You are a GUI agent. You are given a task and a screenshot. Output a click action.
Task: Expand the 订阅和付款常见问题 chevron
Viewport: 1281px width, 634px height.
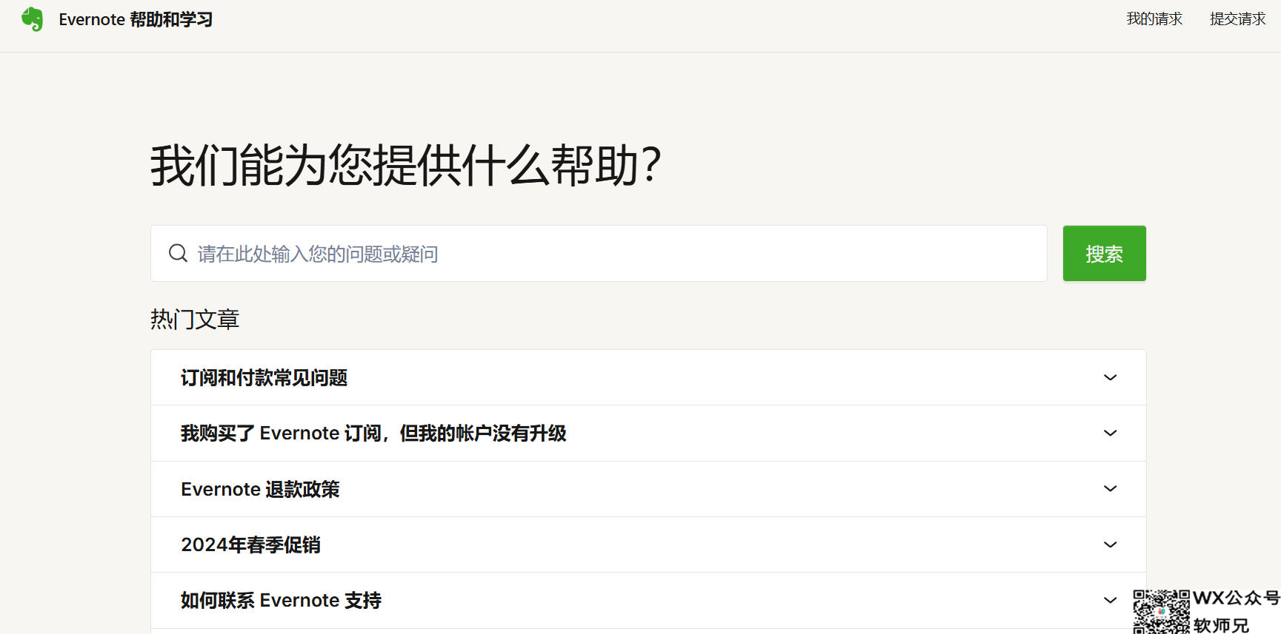click(1110, 377)
